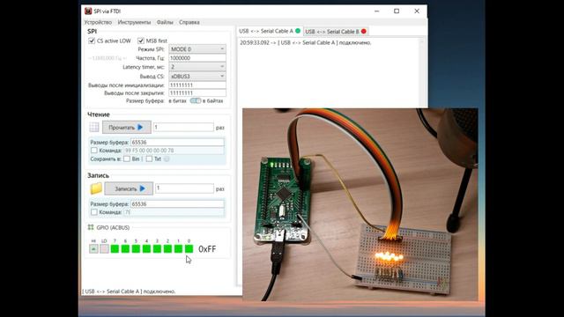Switch to USB Serial Cable A tab
The height and width of the screenshot is (317, 564).
coord(270,32)
